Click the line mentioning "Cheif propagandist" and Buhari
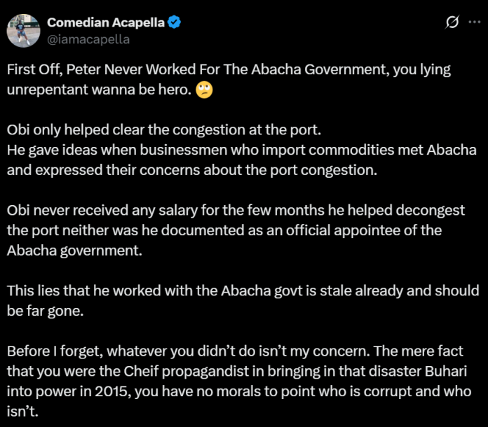The width and height of the screenshot is (488, 427). pyautogui.click(x=237, y=372)
